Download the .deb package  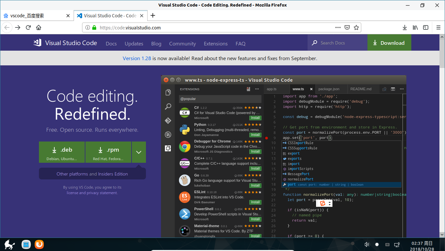point(62,152)
